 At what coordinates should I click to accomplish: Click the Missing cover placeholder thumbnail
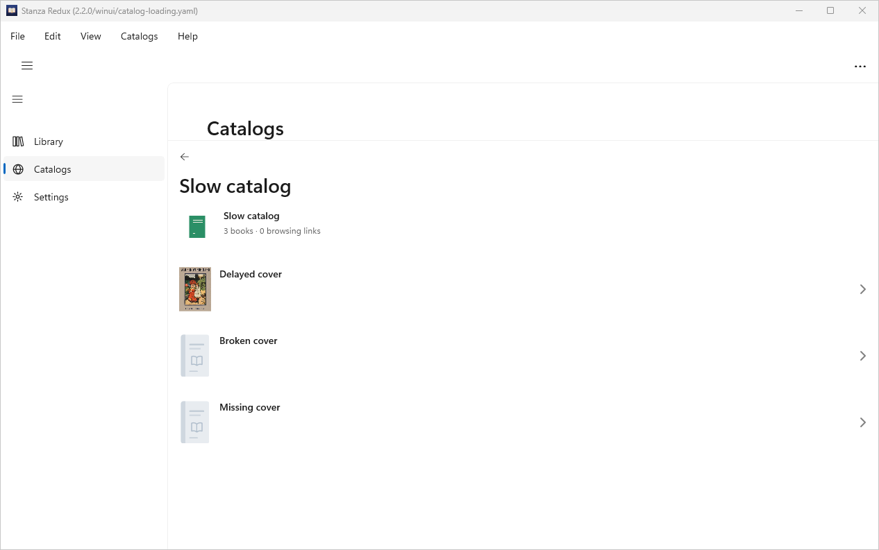(195, 422)
